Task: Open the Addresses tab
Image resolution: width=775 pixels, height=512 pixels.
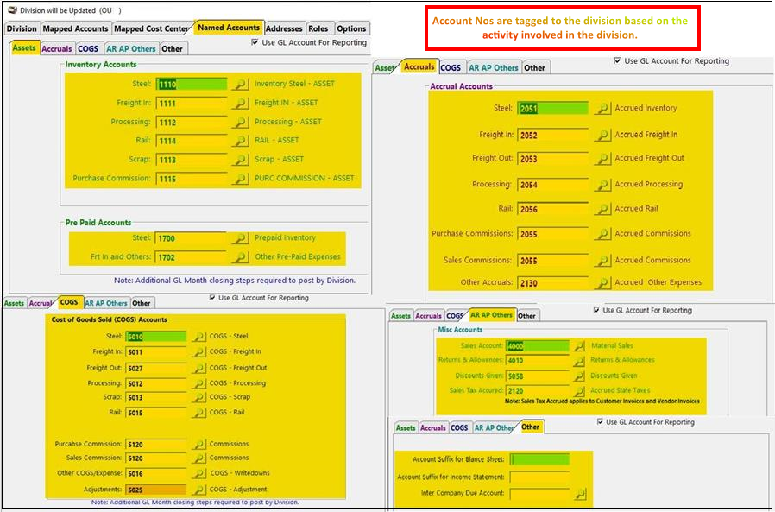Action: tap(284, 28)
